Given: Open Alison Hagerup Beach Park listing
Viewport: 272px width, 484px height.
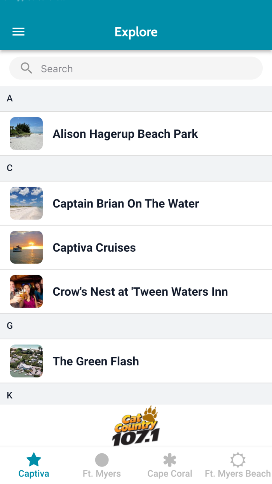Looking at the screenshot, I should pyautogui.click(x=125, y=133).
